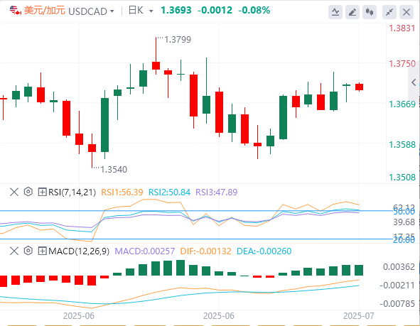The image size is (420, 326).
Task: Click the -0.00211 MACD axis label
Action: click(x=397, y=286)
